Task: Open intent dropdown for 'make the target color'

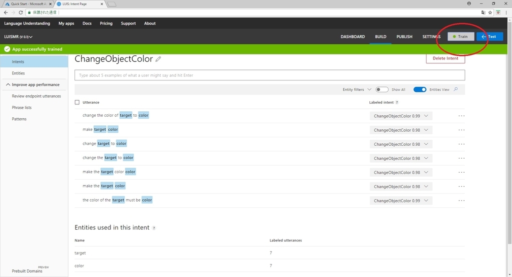Action: (401, 186)
